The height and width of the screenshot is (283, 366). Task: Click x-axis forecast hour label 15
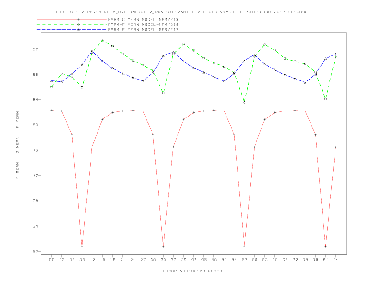click(102, 260)
